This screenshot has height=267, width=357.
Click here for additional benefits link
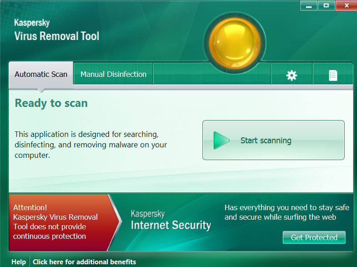click(x=84, y=262)
